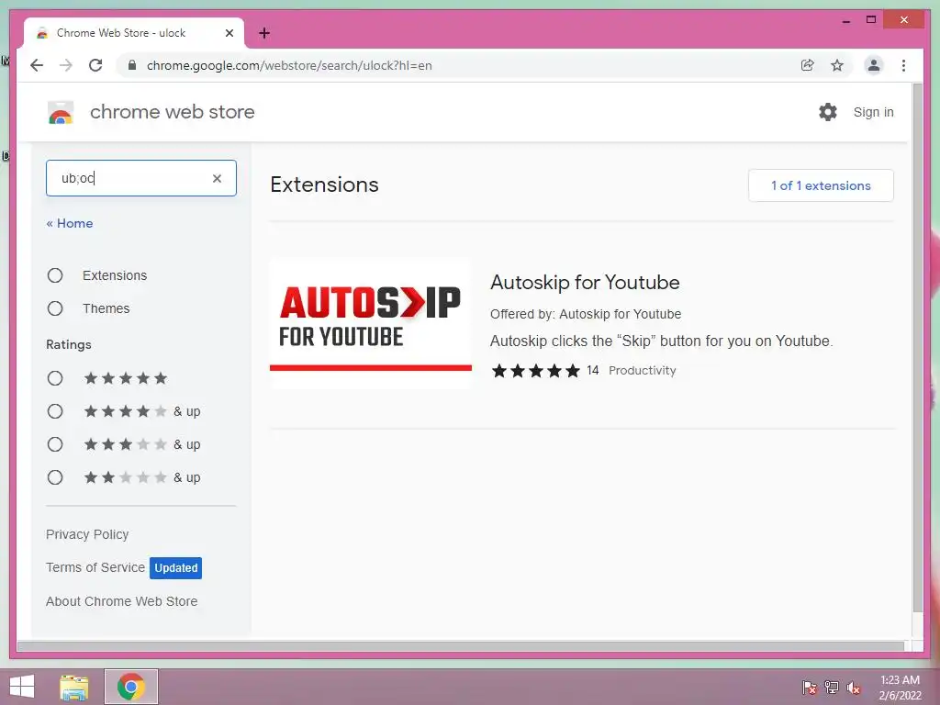The image size is (940, 705).
Task: Click the vertical page scrollbar
Action: 917,348
